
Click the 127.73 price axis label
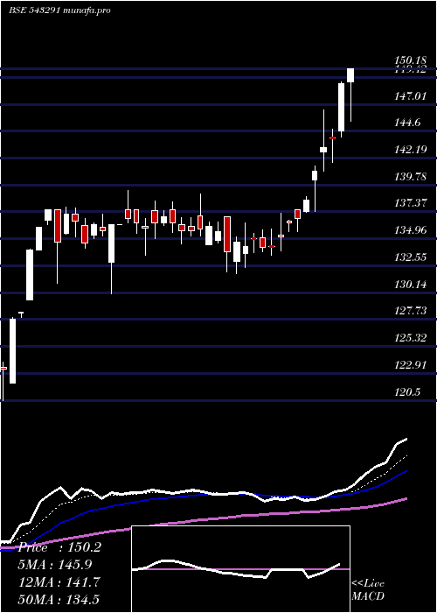click(x=411, y=311)
